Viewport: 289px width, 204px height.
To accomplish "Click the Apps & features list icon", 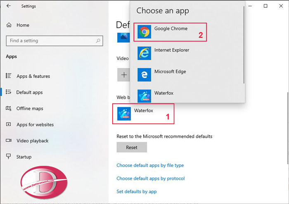I will click(x=9, y=76).
